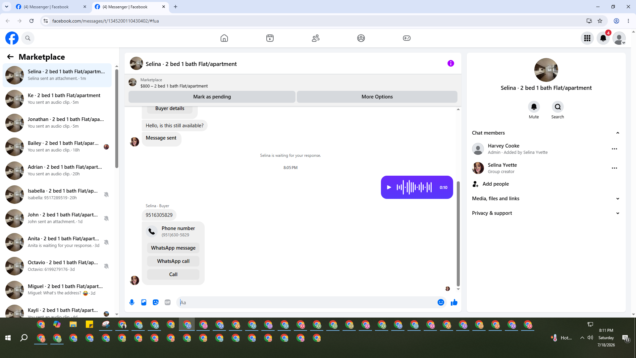Send a thumbs up like
This screenshot has height=358, width=636.
coord(454,302)
